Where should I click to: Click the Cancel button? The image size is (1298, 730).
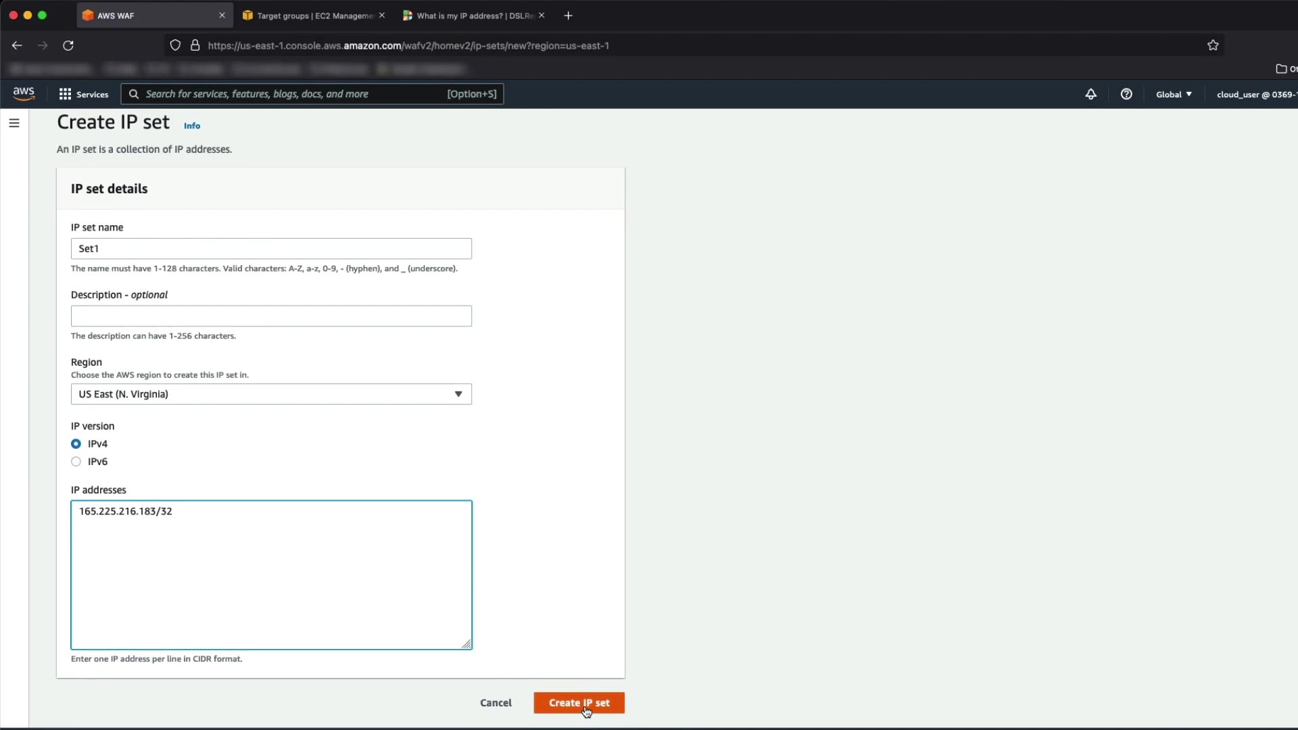(x=496, y=703)
